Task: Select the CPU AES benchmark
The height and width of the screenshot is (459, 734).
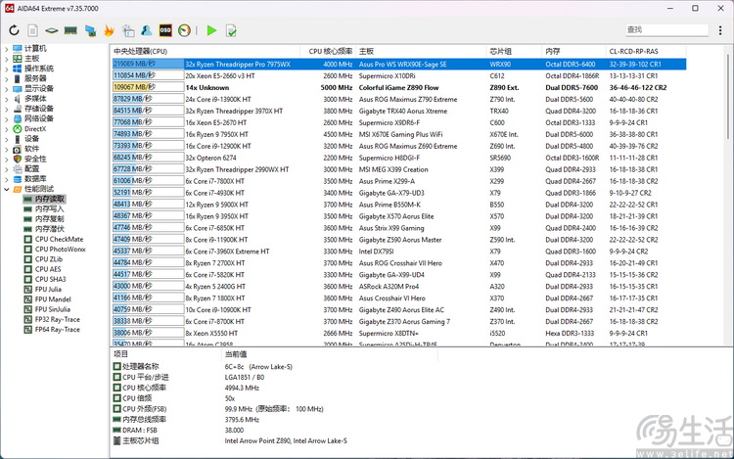Action: (x=48, y=269)
